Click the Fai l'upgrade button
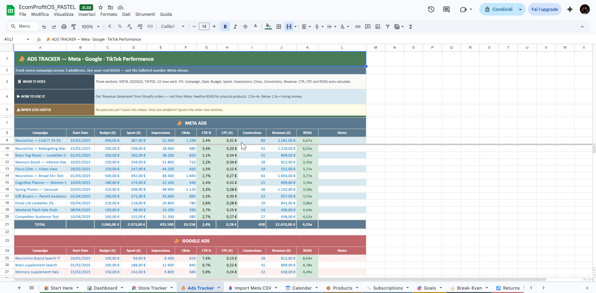This screenshot has height=293, width=596. click(x=544, y=9)
